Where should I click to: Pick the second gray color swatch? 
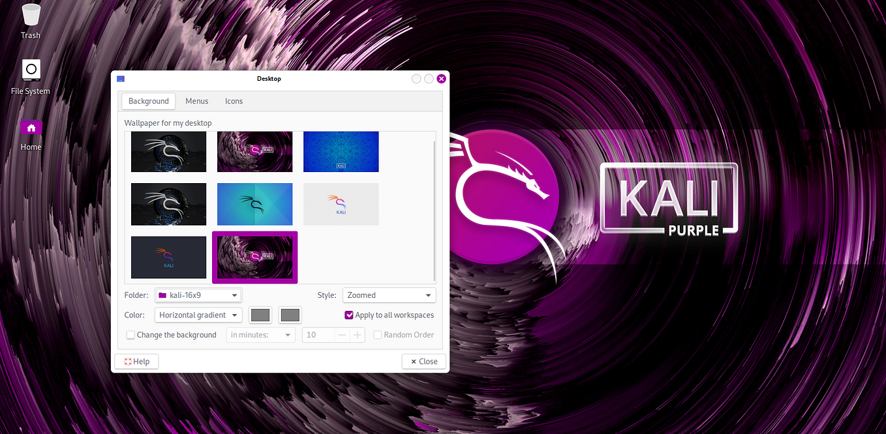point(290,315)
